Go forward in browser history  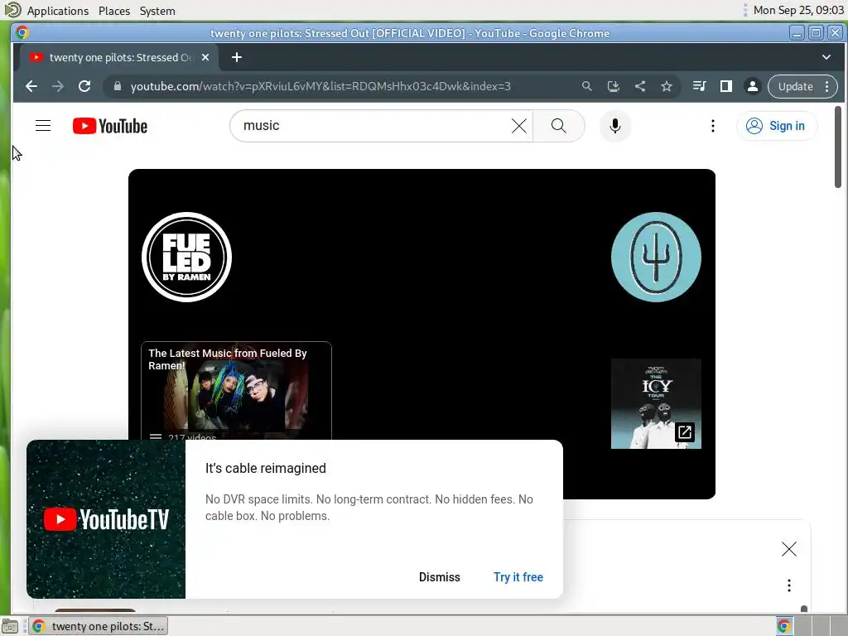click(x=58, y=86)
